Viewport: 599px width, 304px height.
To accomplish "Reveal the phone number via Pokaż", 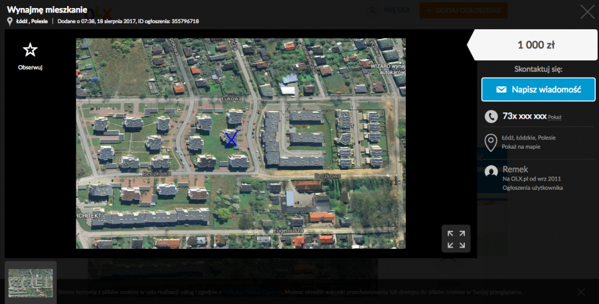I will pos(555,117).
